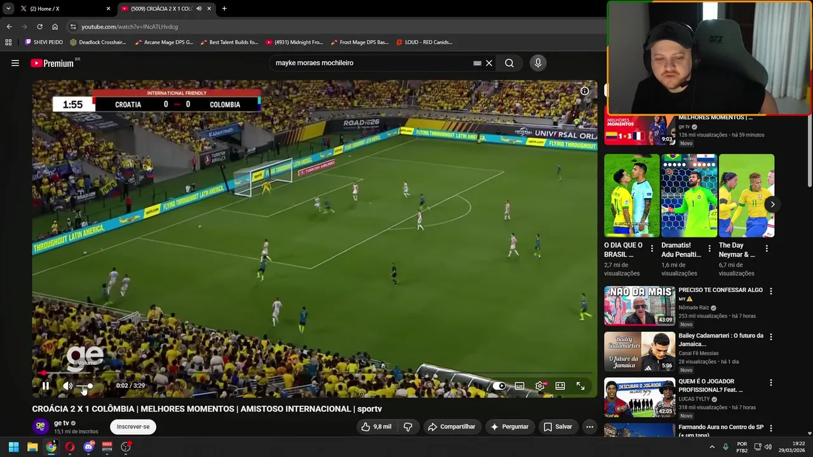This screenshot has height=457, width=813.
Task: Toggle the autoplay switch in player
Action: pyautogui.click(x=500, y=385)
